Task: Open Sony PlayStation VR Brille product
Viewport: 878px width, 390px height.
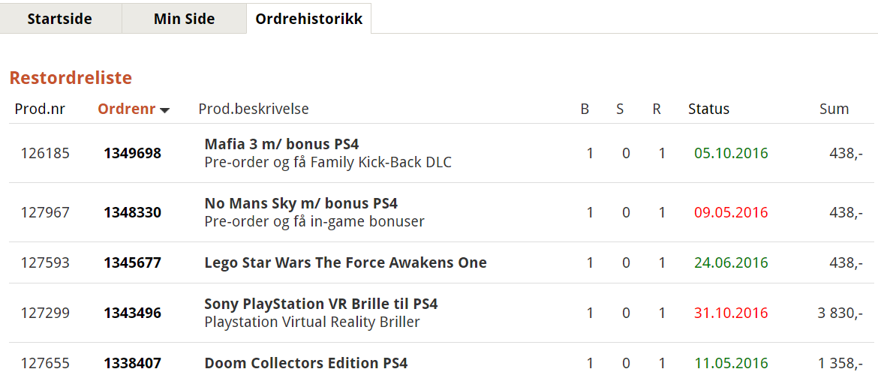Action: coord(321,304)
